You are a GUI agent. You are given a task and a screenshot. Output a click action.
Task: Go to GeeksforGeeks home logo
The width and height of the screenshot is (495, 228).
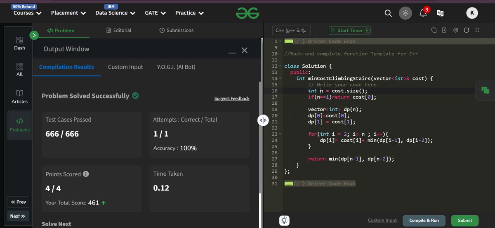[x=247, y=13]
